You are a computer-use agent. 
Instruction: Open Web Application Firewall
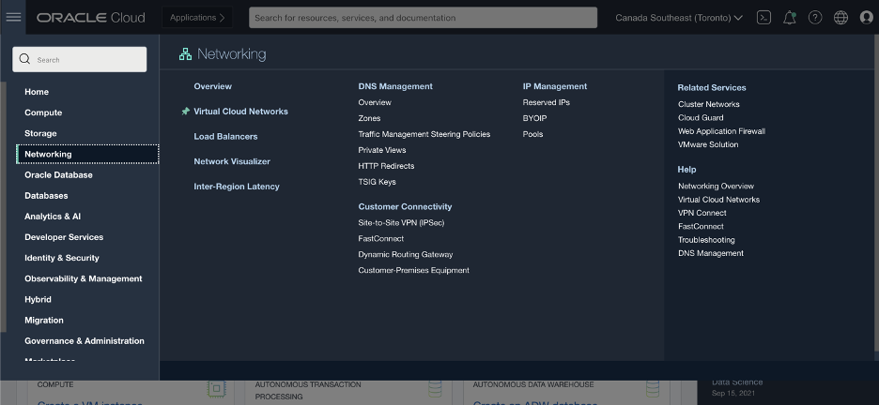click(721, 131)
